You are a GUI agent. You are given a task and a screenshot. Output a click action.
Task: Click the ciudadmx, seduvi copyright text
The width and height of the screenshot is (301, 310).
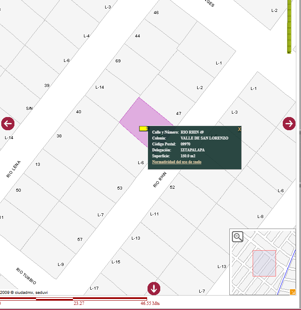point(24,293)
